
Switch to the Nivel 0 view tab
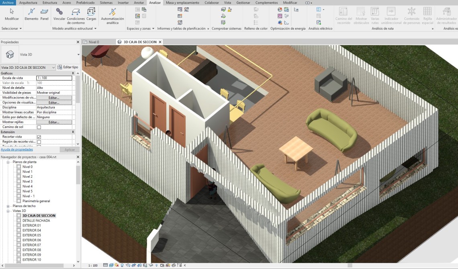[94, 42]
